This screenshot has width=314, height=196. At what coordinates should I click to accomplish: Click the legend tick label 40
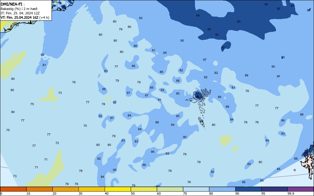[106, 193]
